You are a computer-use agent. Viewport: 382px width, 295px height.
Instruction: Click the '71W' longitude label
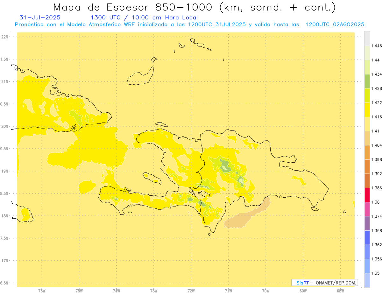[228, 291]
